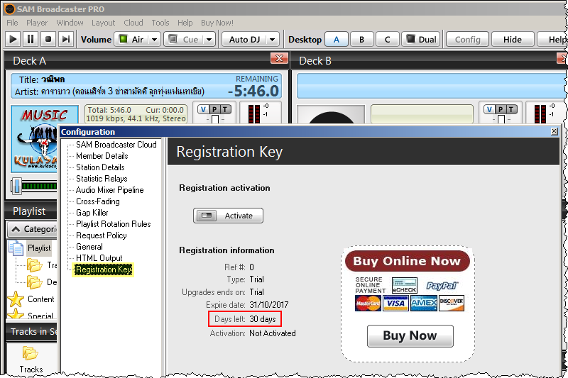Click the Hide button in toolbar
568x378 pixels.
[513, 39]
